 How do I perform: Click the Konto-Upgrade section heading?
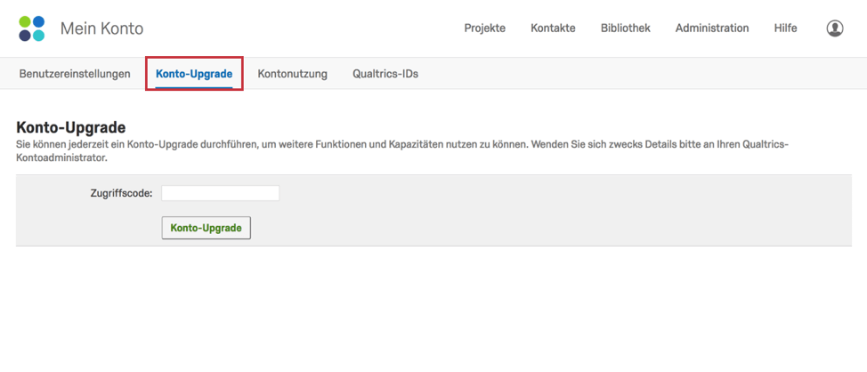coord(71,127)
